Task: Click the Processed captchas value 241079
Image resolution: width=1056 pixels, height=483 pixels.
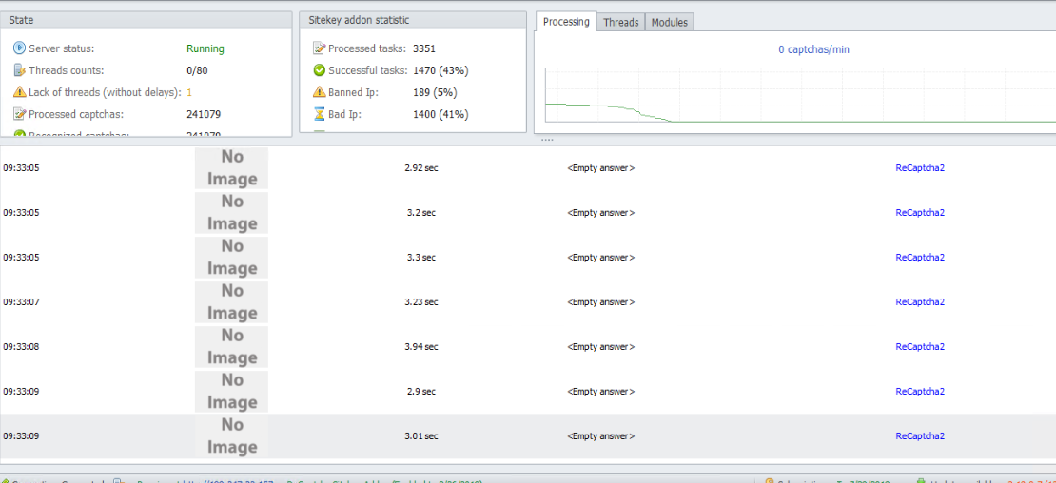Action: pyautogui.click(x=204, y=114)
